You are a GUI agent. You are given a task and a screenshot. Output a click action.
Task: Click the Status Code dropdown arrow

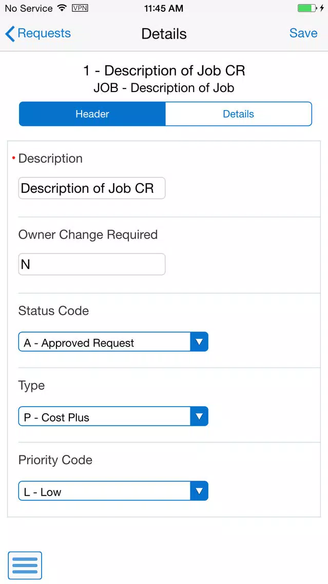(199, 341)
